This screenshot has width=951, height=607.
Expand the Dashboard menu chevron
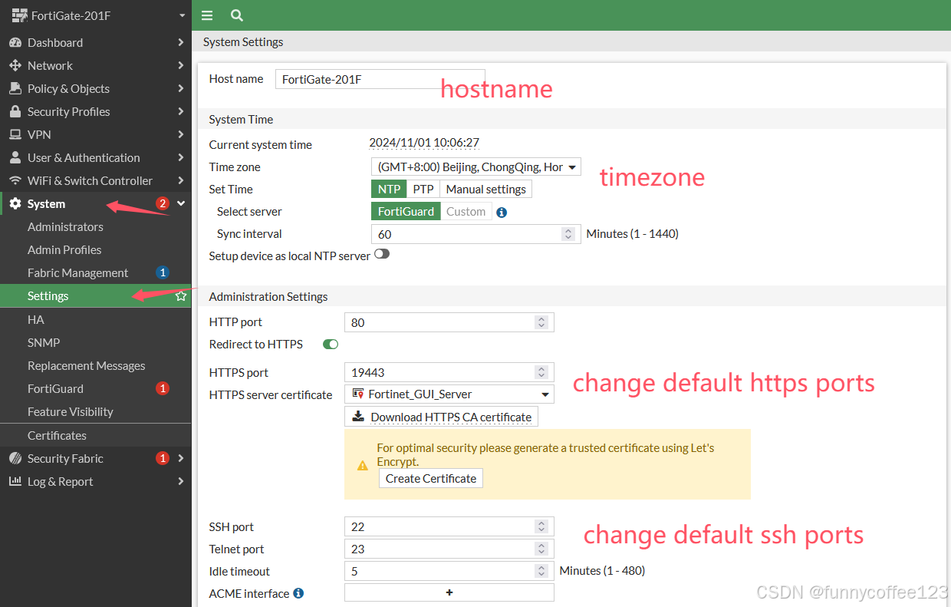[181, 42]
